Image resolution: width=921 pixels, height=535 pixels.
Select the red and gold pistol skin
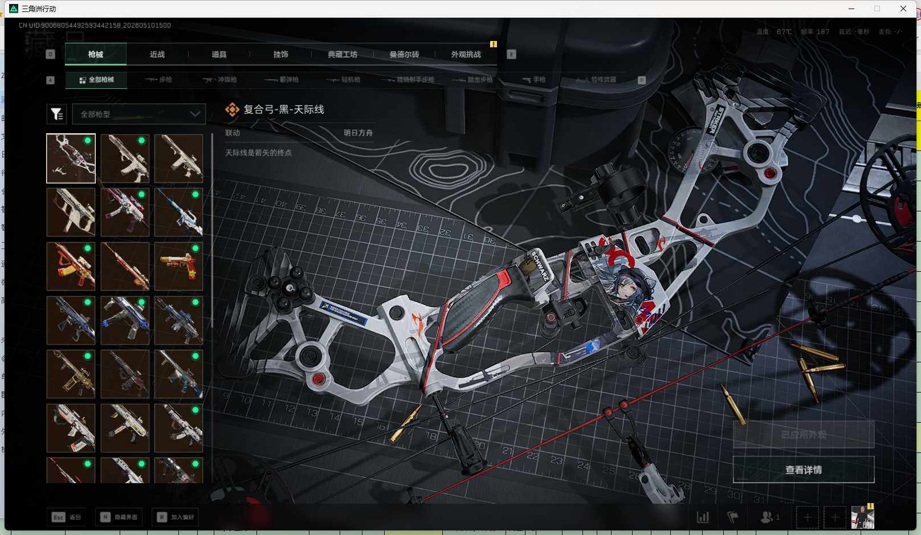click(x=178, y=266)
